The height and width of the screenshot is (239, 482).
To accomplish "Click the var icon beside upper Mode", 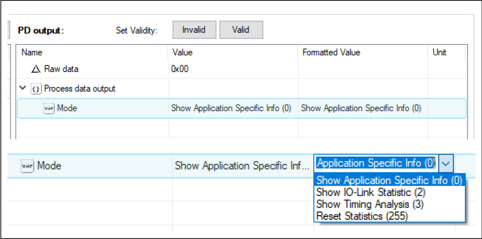I will pos(49,108).
